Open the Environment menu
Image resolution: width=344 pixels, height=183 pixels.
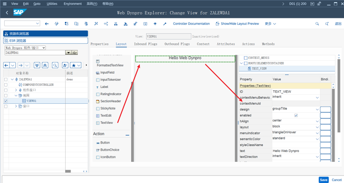click(x=73, y=4)
